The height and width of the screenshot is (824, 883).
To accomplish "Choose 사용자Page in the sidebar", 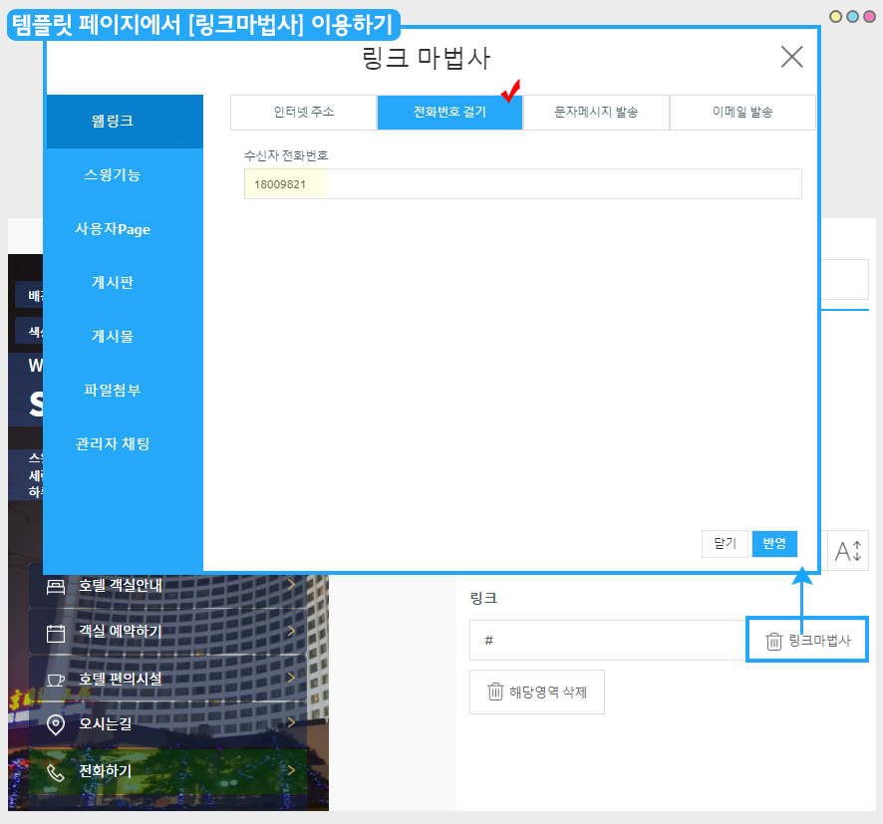I will pyautogui.click(x=113, y=229).
